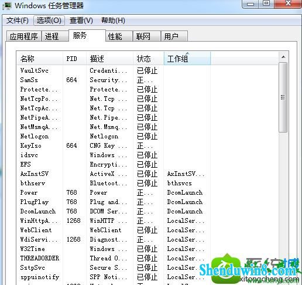Sort by 工作组 column header
This screenshot has width=302, height=285.
(x=187, y=59)
